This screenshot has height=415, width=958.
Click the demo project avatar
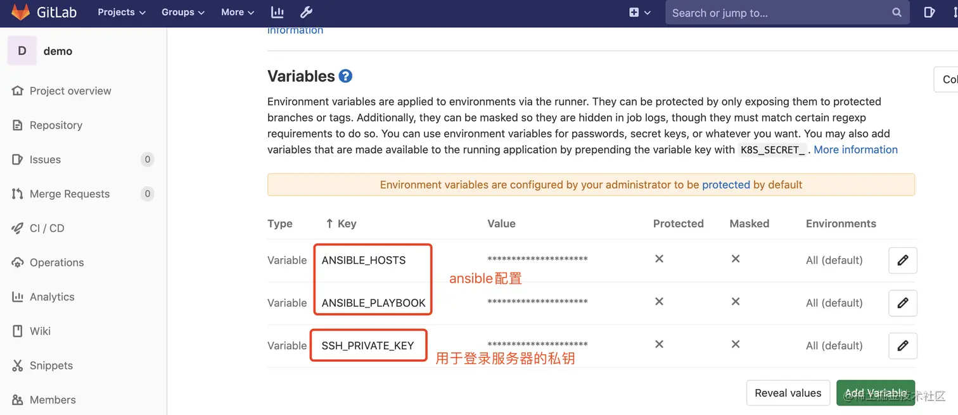pyautogui.click(x=22, y=51)
